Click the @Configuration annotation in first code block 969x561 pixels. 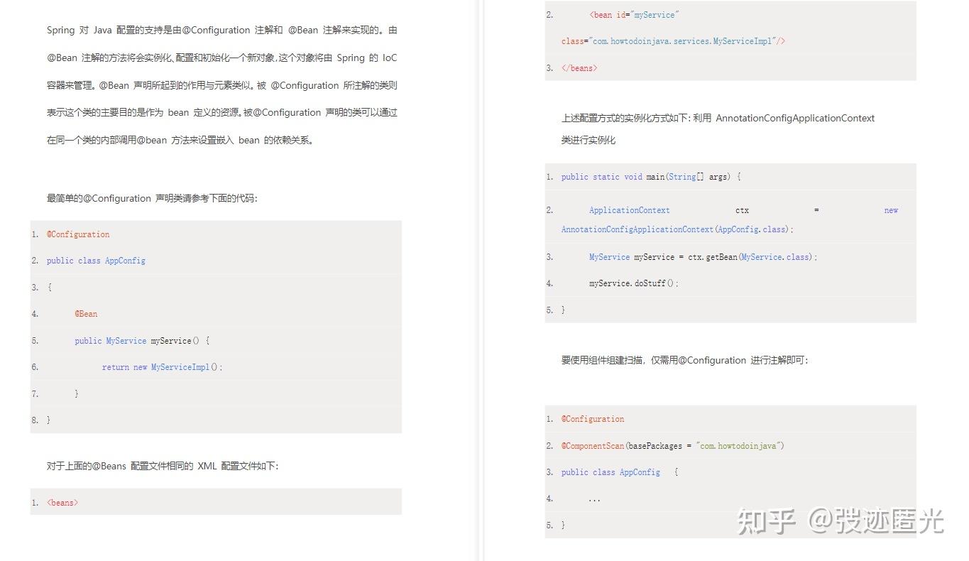78,234
